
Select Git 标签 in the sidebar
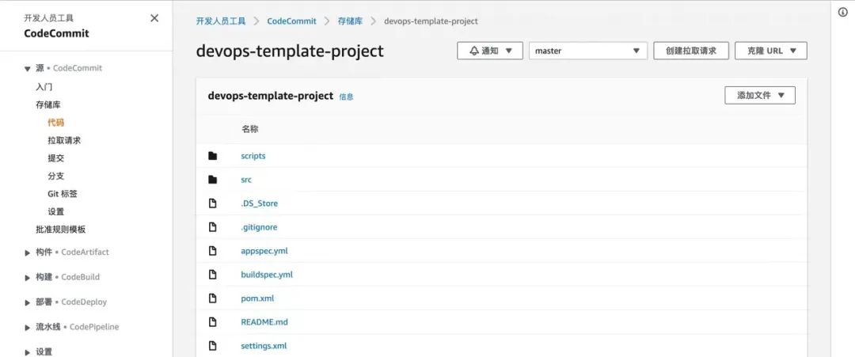(x=63, y=194)
